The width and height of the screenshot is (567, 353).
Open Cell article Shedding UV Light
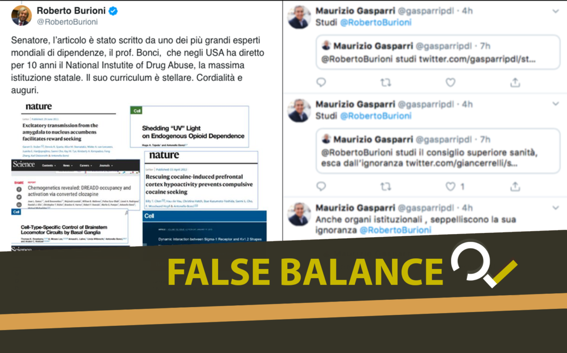(x=190, y=126)
